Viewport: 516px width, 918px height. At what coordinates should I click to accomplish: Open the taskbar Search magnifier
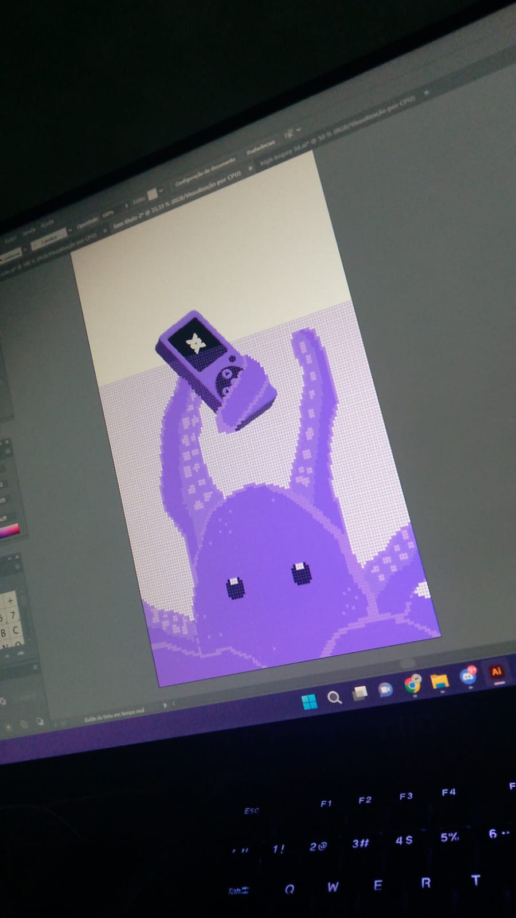(x=334, y=697)
